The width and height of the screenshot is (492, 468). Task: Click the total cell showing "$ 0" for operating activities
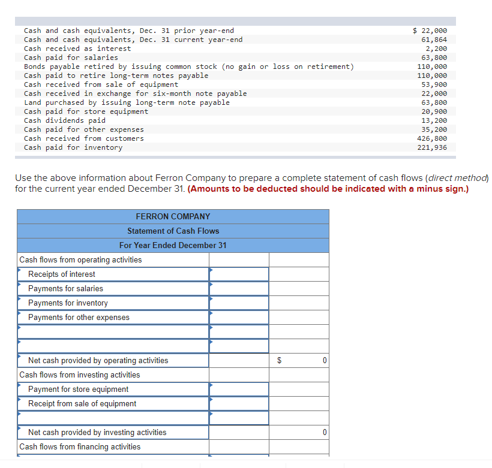coord(298,360)
